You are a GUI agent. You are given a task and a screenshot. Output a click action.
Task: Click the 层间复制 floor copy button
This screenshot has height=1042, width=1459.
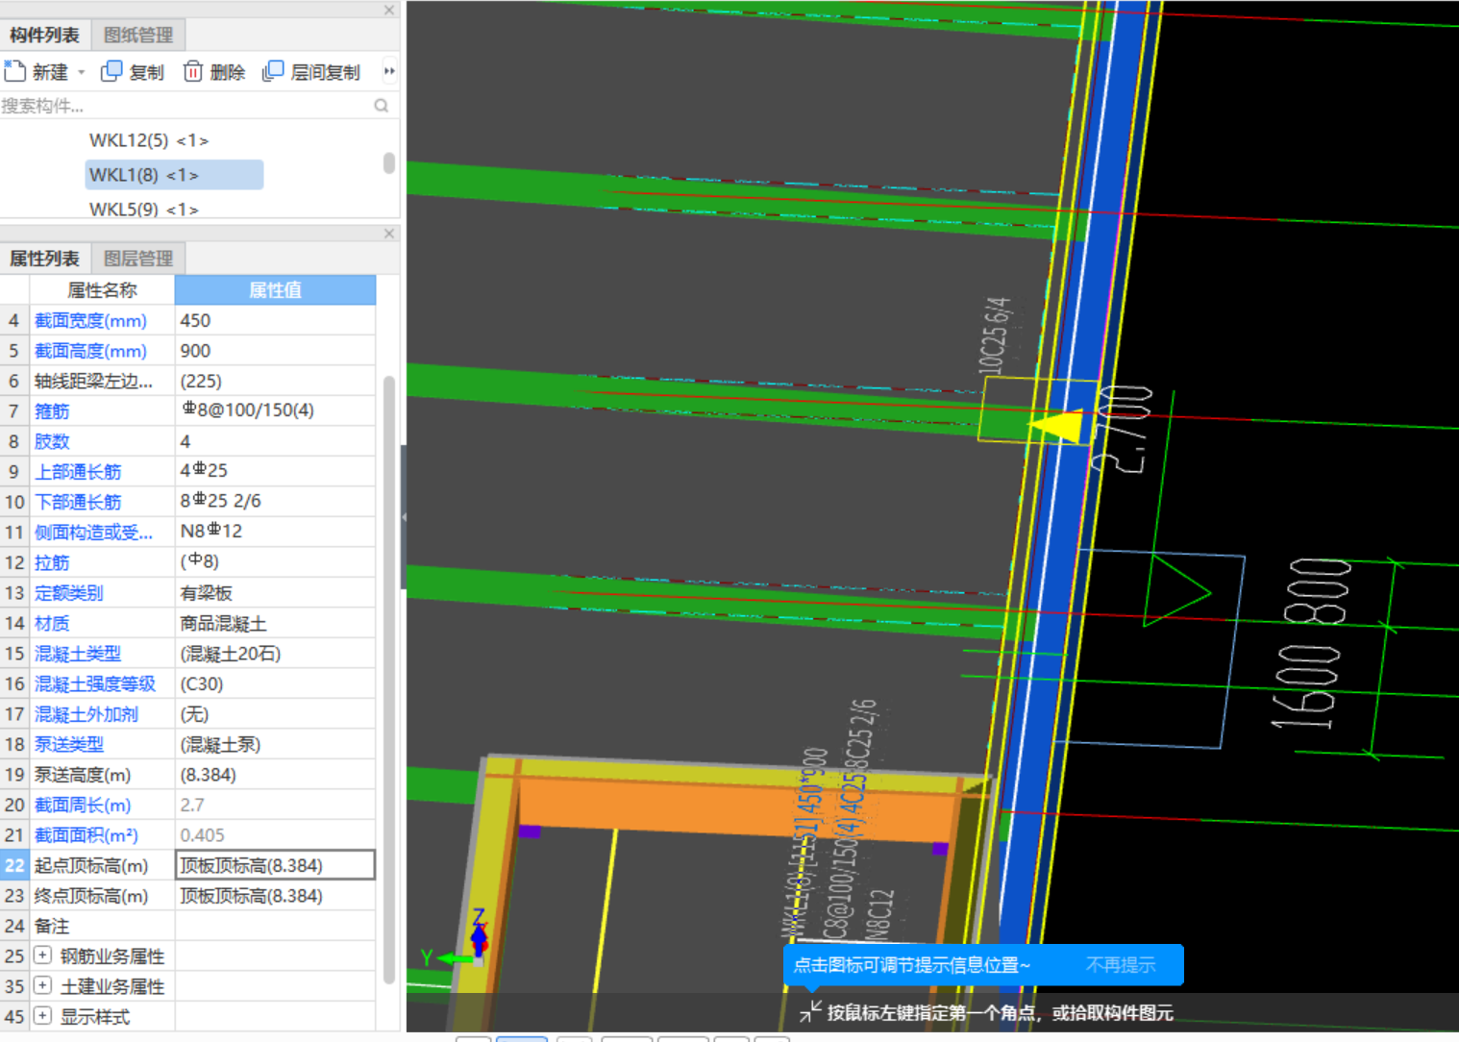click(311, 72)
